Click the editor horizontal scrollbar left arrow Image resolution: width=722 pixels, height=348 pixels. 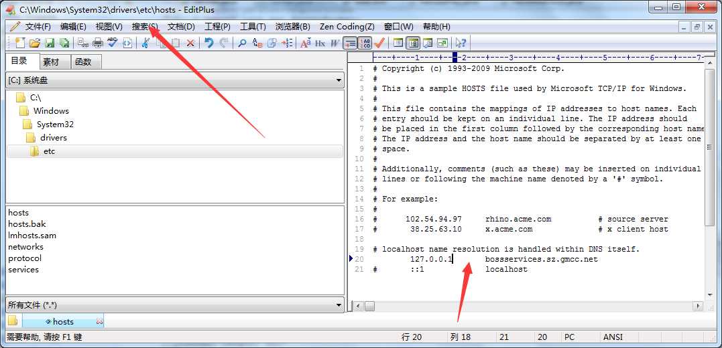(x=359, y=306)
